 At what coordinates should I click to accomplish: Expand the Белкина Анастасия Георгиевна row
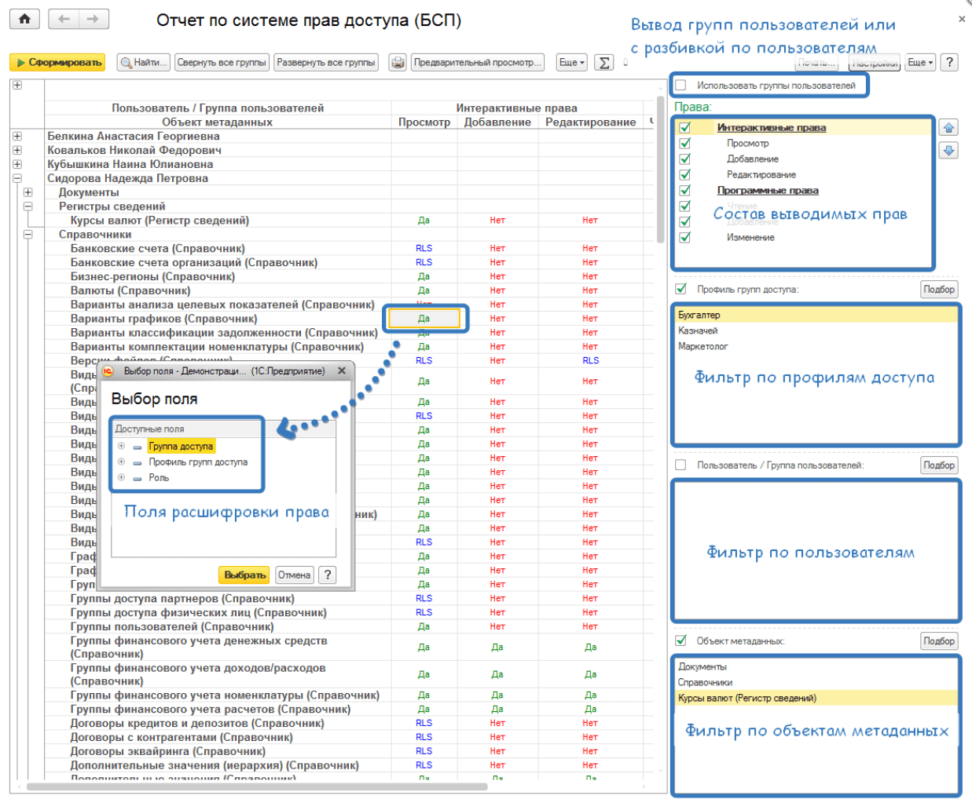tap(17, 137)
